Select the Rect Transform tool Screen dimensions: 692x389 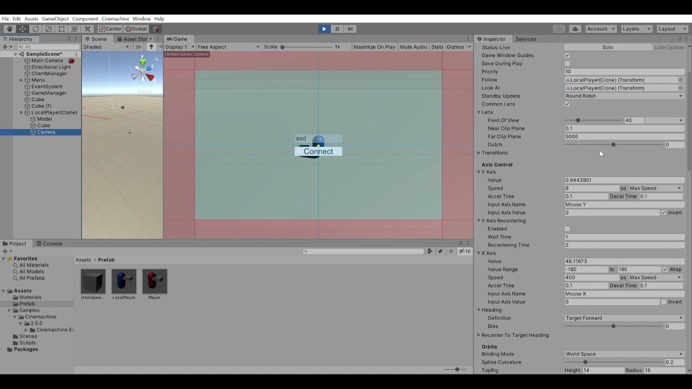point(61,29)
